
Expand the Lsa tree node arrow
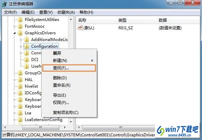click(15, 113)
